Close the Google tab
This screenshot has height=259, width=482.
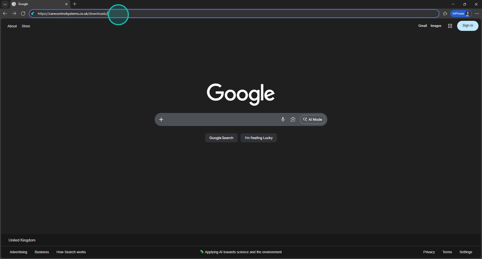66,4
